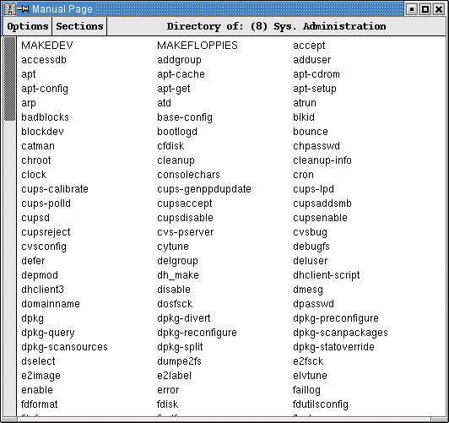This screenshot has height=423, width=449.
Task: Open the Sections menu
Action: 79,26
